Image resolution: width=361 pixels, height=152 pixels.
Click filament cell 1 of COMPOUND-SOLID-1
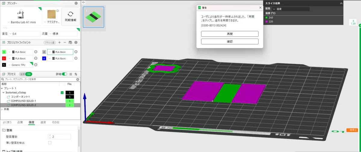tap(70, 101)
